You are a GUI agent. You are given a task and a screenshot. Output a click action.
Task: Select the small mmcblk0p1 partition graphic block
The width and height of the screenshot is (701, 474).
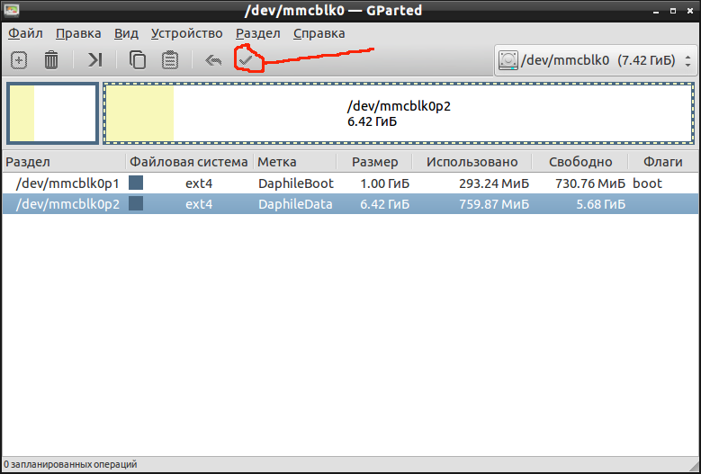click(x=53, y=113)
